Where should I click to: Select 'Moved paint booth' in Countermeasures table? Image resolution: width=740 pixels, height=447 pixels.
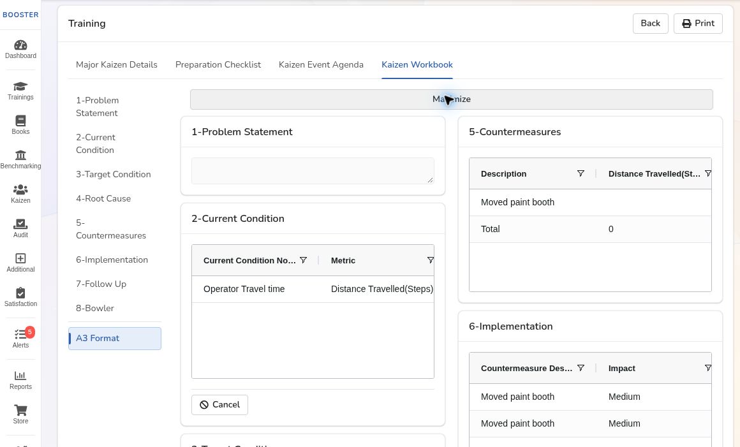(x=533, y=202)
